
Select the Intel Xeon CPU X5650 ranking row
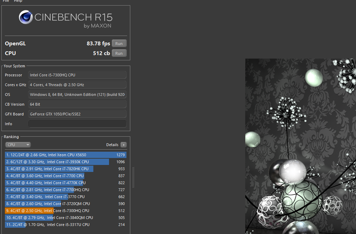(x=65, y=155)
